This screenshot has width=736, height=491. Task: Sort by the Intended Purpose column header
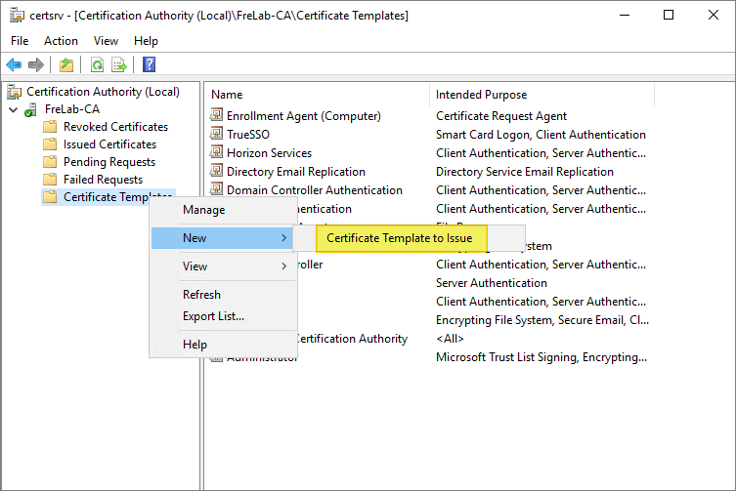pos(481,95)
